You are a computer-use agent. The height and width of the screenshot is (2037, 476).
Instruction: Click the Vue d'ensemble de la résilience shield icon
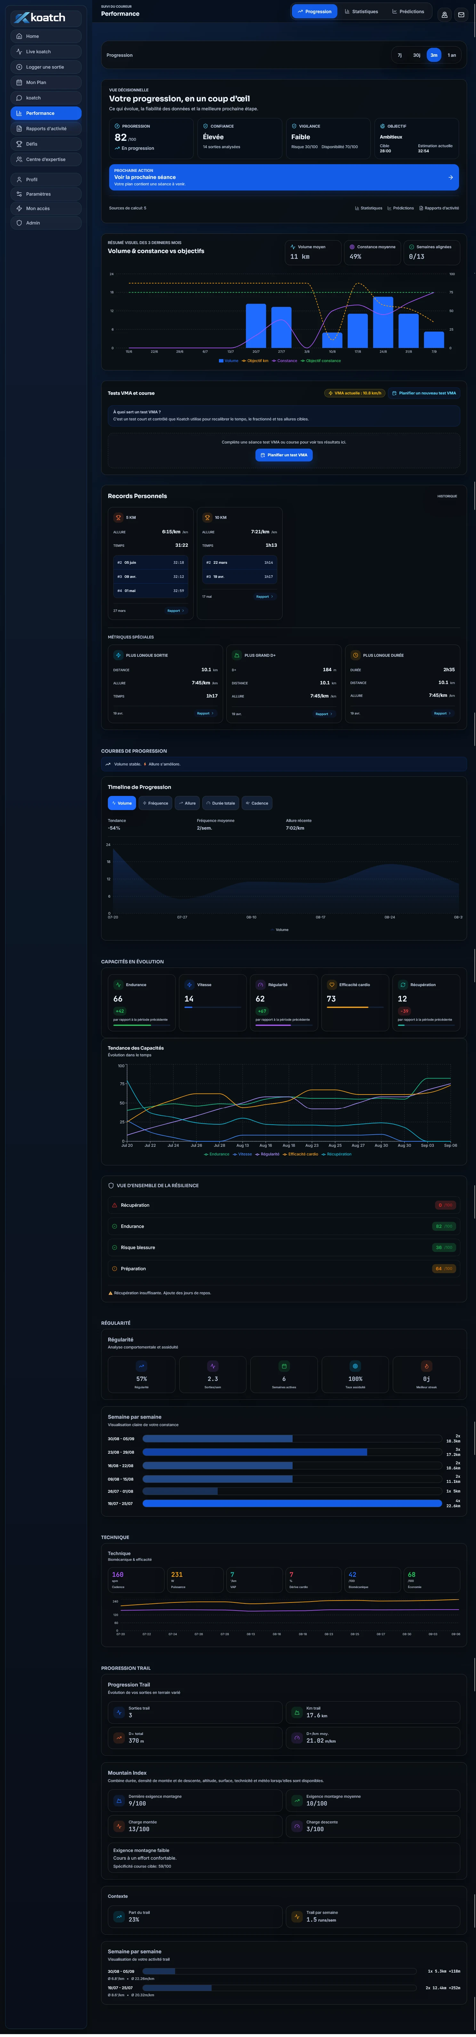pos(111,1185)
